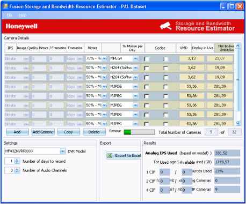Click the Codec column header

tap(160, 48)
